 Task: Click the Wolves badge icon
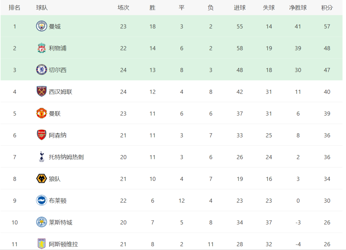click(x=42, y=179)
